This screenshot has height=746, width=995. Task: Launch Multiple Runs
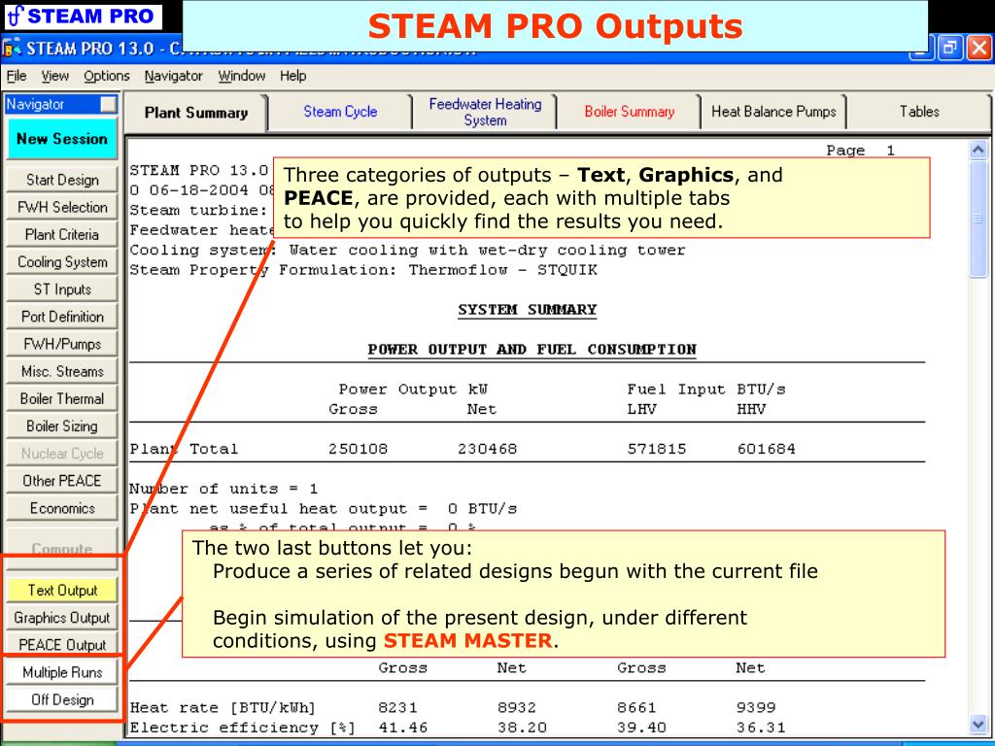(62, 672)
